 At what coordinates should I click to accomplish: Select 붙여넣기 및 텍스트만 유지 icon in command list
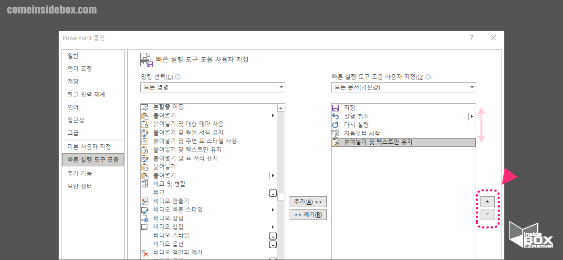tap(145, 150)
